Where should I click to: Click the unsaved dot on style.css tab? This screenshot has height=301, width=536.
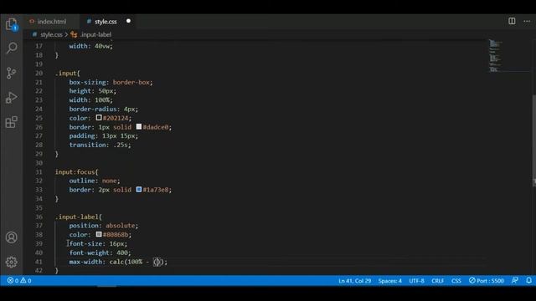click(x=128, y=21)
